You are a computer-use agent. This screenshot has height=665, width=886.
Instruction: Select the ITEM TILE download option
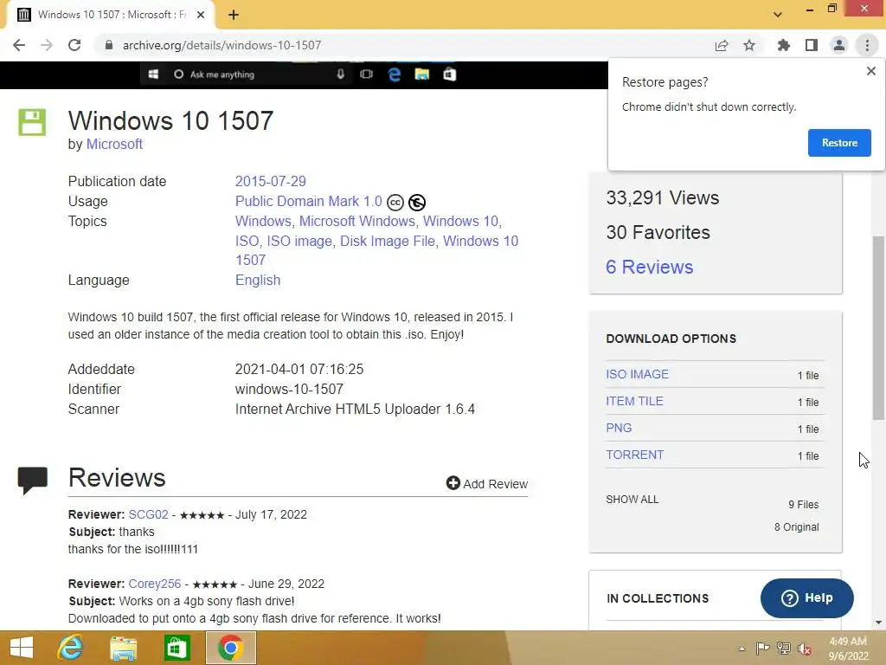[x=634, y=401]
